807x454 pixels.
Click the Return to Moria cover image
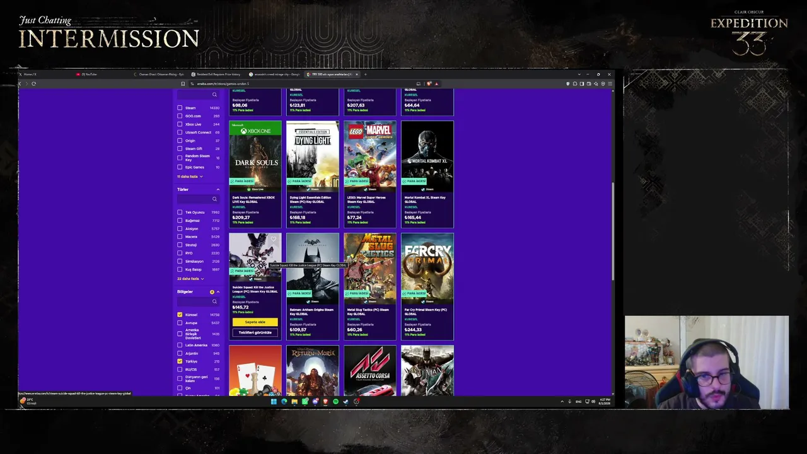coord(313,371)
